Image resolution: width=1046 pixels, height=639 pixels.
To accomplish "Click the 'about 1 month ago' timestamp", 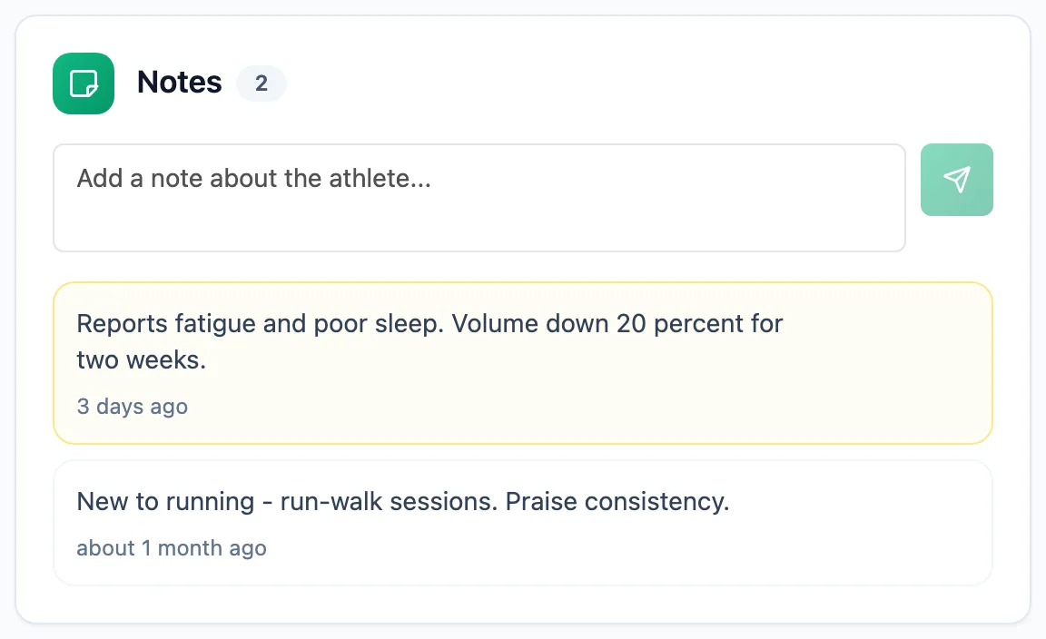I will click(x=172, y=548).
